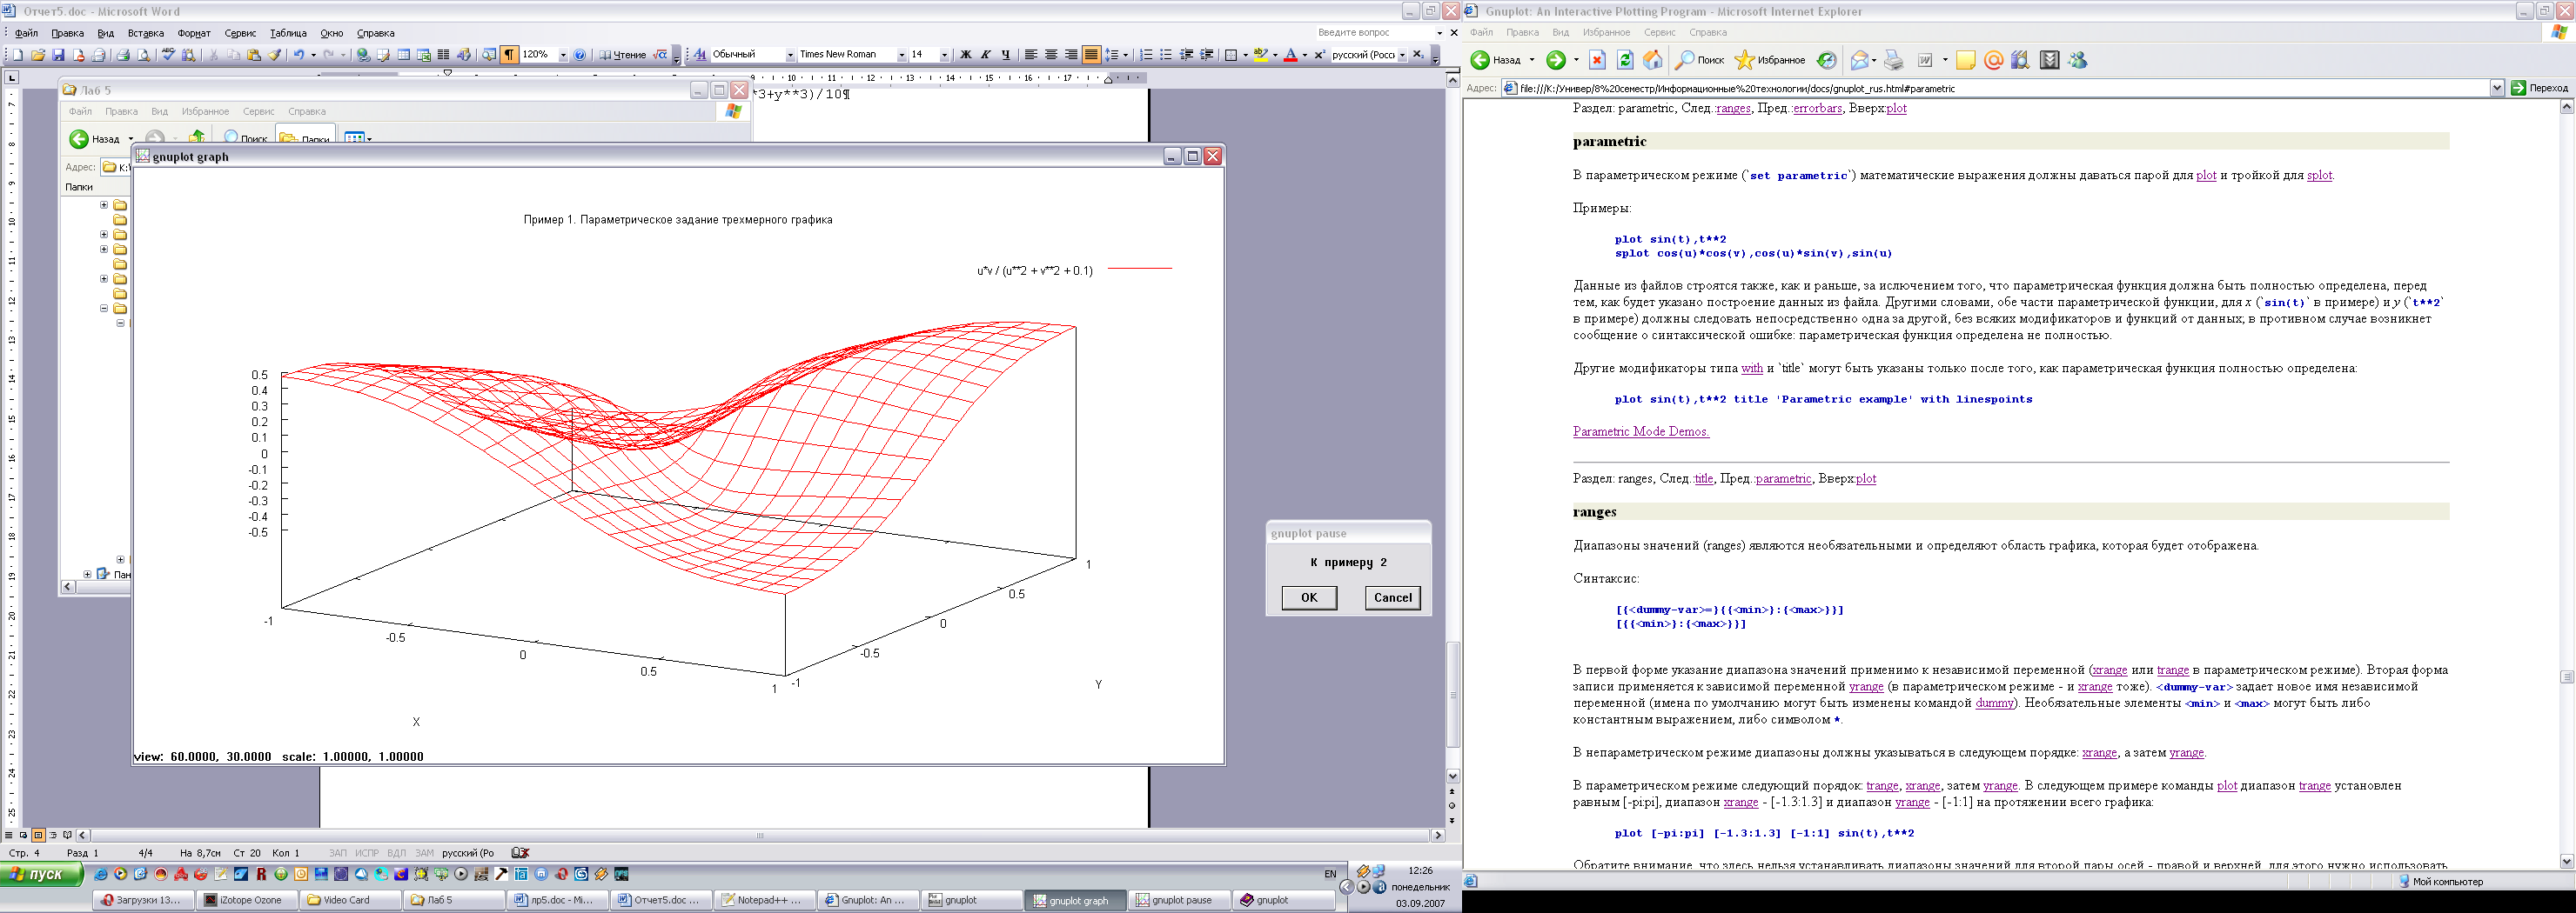Click the Forward green arrow in Internet Explorer

[x=1556, y=60]
